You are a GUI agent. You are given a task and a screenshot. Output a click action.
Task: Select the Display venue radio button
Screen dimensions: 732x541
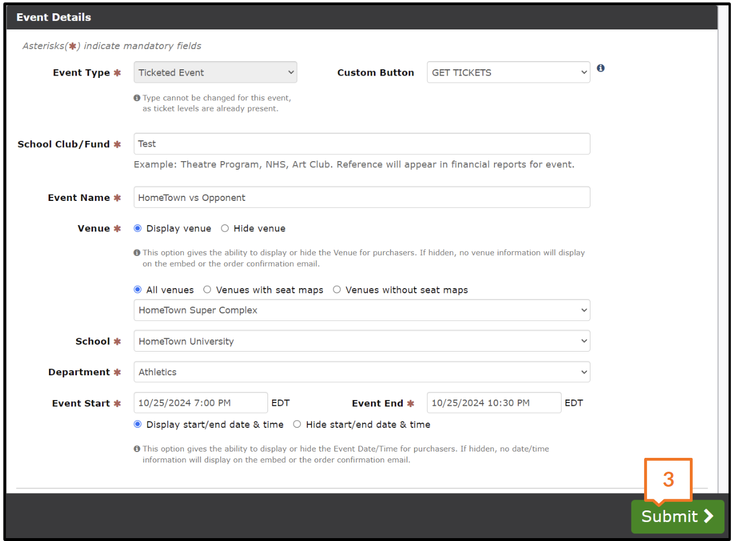point(138,229)
